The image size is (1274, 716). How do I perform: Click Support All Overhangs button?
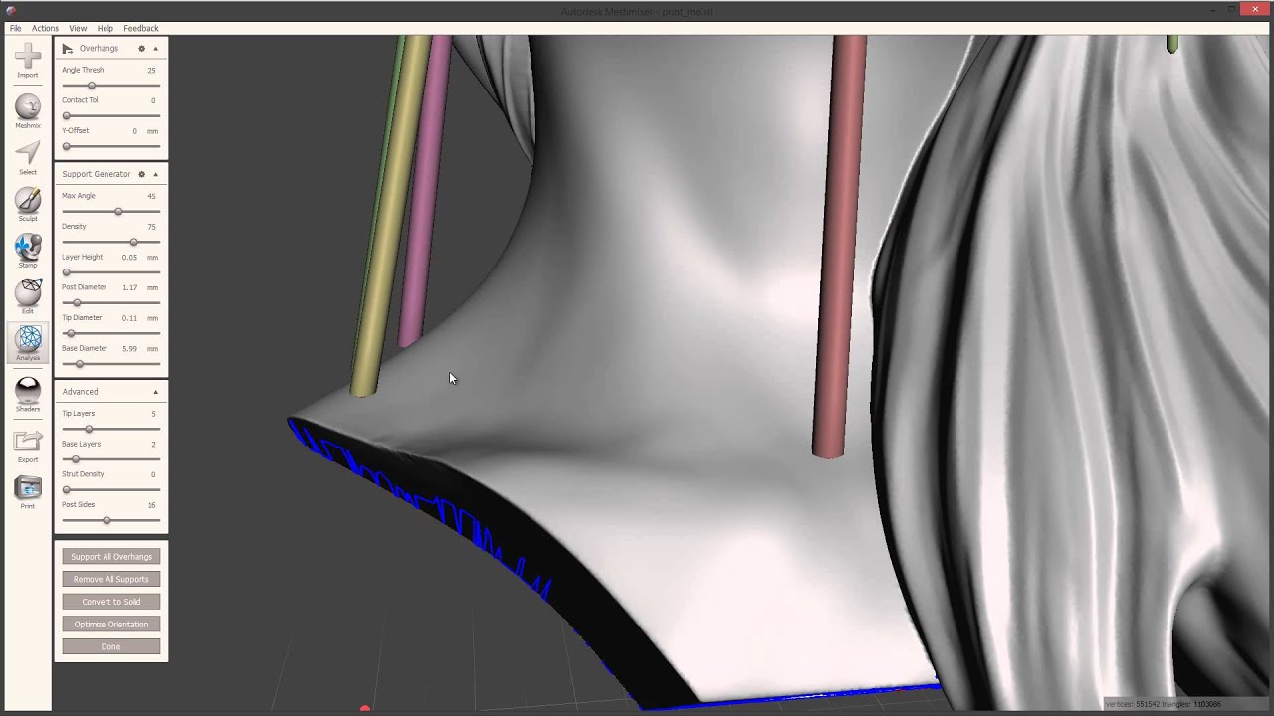tap(111, 557)
